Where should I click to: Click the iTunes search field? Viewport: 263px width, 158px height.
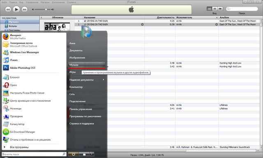point(242,9)
